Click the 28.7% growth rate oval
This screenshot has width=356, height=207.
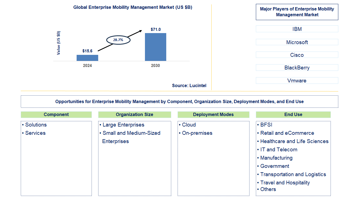pos(118,40)
